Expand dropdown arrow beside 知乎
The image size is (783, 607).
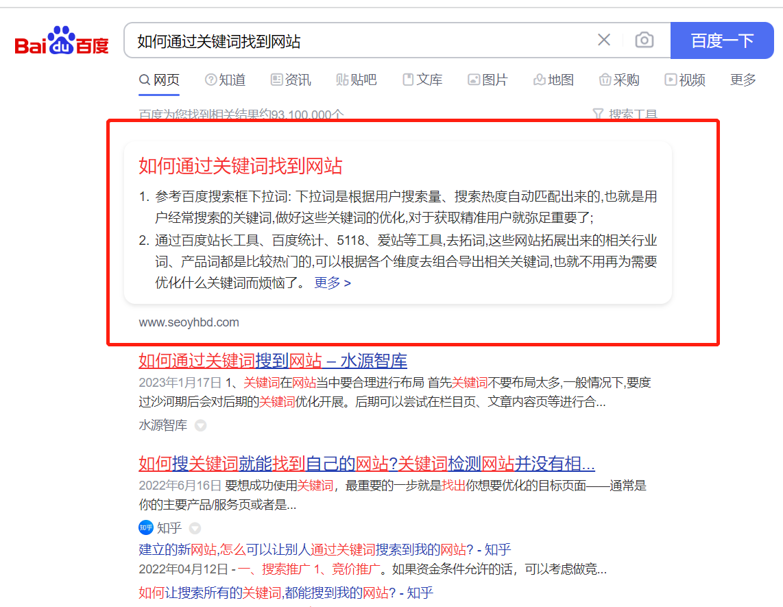coord(195,528)
